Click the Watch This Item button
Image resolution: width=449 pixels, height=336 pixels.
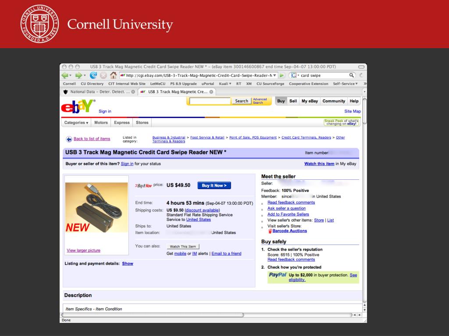[183, 247]
